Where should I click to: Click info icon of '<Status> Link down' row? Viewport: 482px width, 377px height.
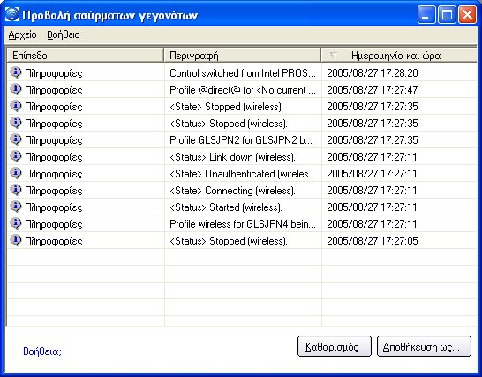[x=15, y=156]
